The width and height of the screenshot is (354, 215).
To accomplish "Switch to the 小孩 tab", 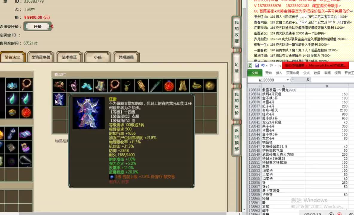I will (98, 57).
